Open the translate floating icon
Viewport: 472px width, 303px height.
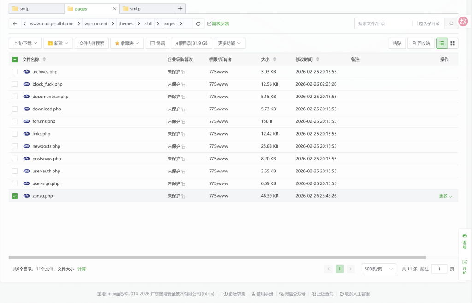point(463,21)
